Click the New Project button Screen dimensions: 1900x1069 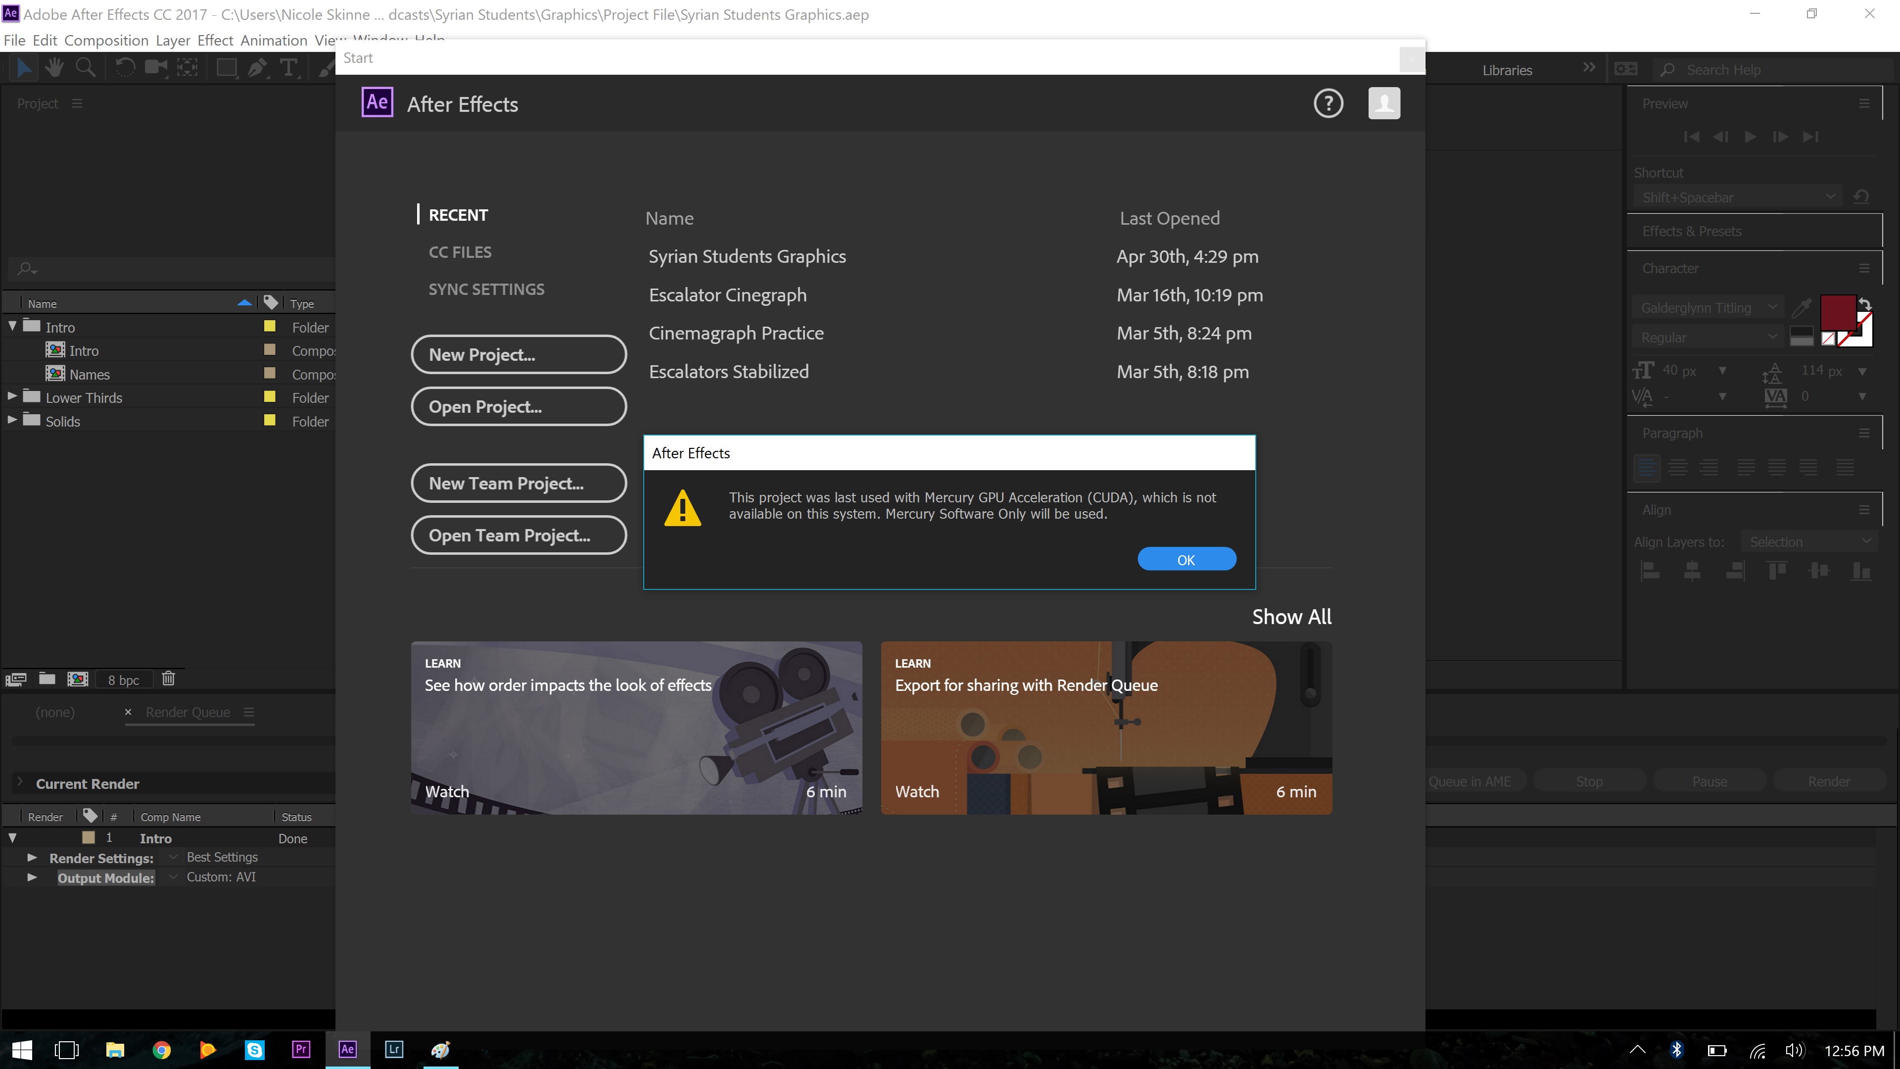(x=518, y=354)
